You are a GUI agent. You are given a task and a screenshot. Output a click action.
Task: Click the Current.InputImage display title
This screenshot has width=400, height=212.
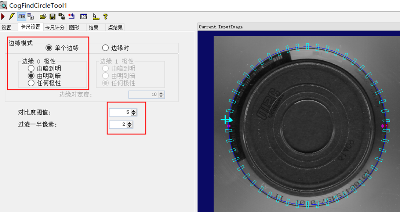[x=221, y=27]
